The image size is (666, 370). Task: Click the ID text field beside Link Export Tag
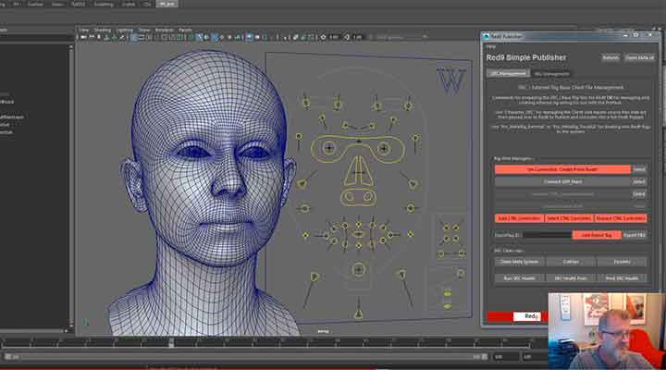coord(546,235)
